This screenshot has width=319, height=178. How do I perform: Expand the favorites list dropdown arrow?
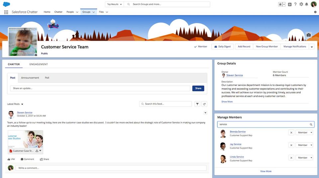point(284,4)
